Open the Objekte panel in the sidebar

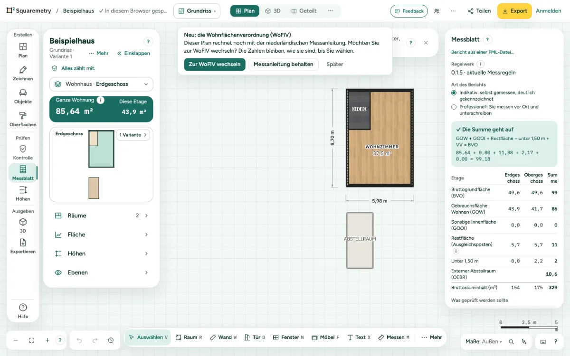click(23, 96)
